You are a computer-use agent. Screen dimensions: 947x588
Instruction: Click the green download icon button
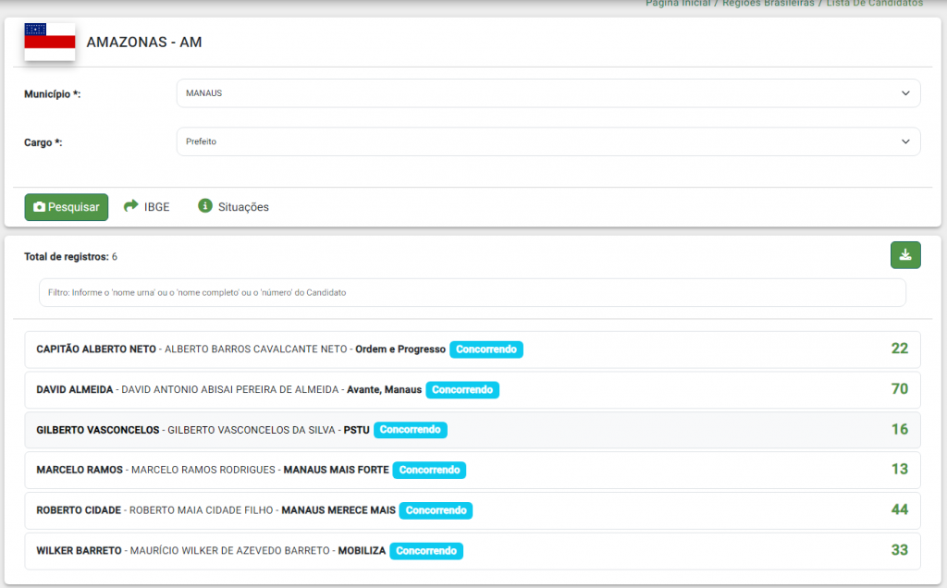tap(904, 255)
